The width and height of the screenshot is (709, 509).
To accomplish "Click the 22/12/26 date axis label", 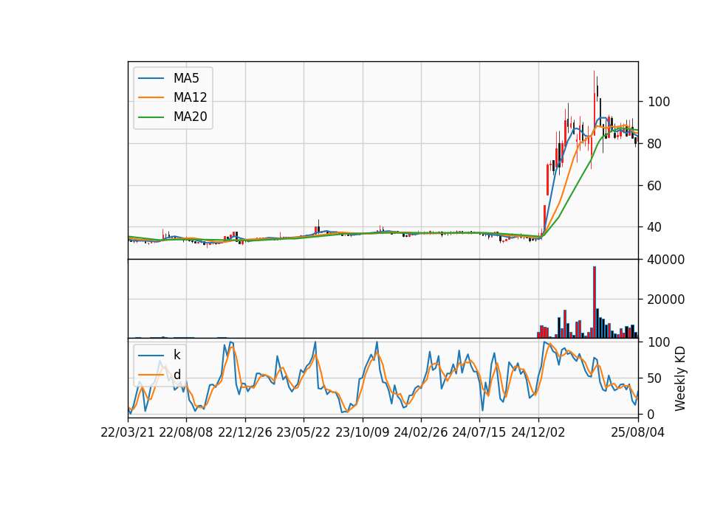I will tap(245, 432).
